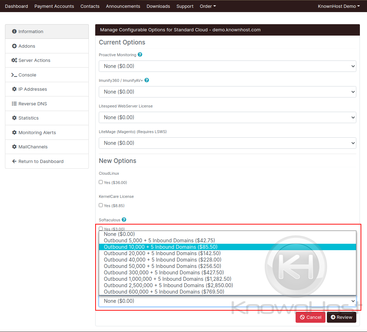Screen dimensions: 367x332
Task: Open the Statistics sidebar item
Action: pyautogui.click(x=47, y=118)
